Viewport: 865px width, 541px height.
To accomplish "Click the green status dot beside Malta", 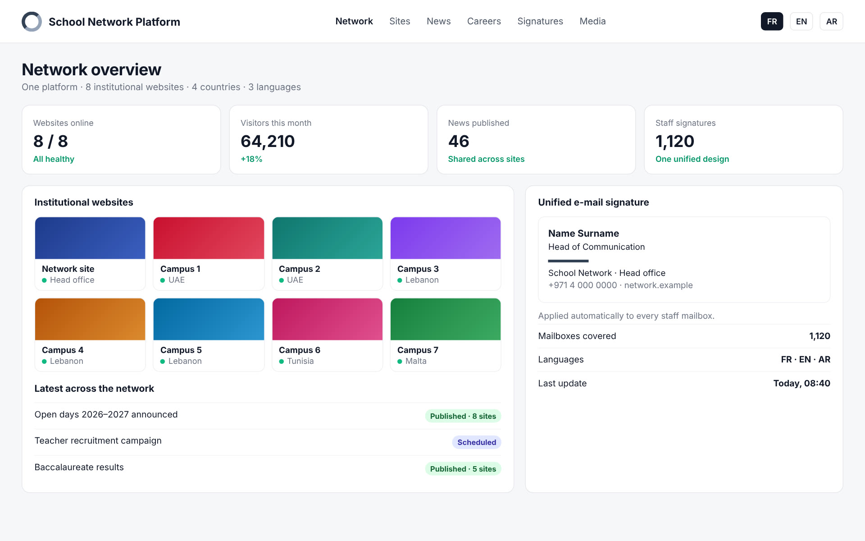I will click(x=400, y=362).
